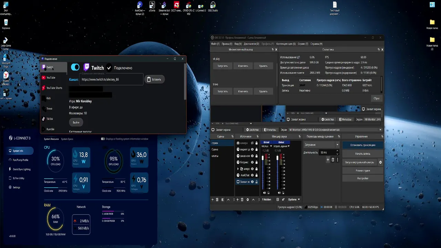Open Сервис menu in OBS
The width and height of the screenshot is (441, 248).
click(x=303, y=44)
